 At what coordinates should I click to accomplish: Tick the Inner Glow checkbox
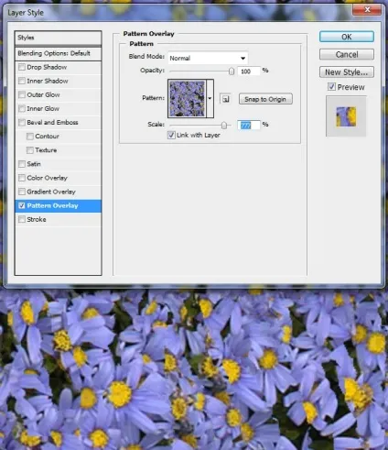click(x=22, y=108)
